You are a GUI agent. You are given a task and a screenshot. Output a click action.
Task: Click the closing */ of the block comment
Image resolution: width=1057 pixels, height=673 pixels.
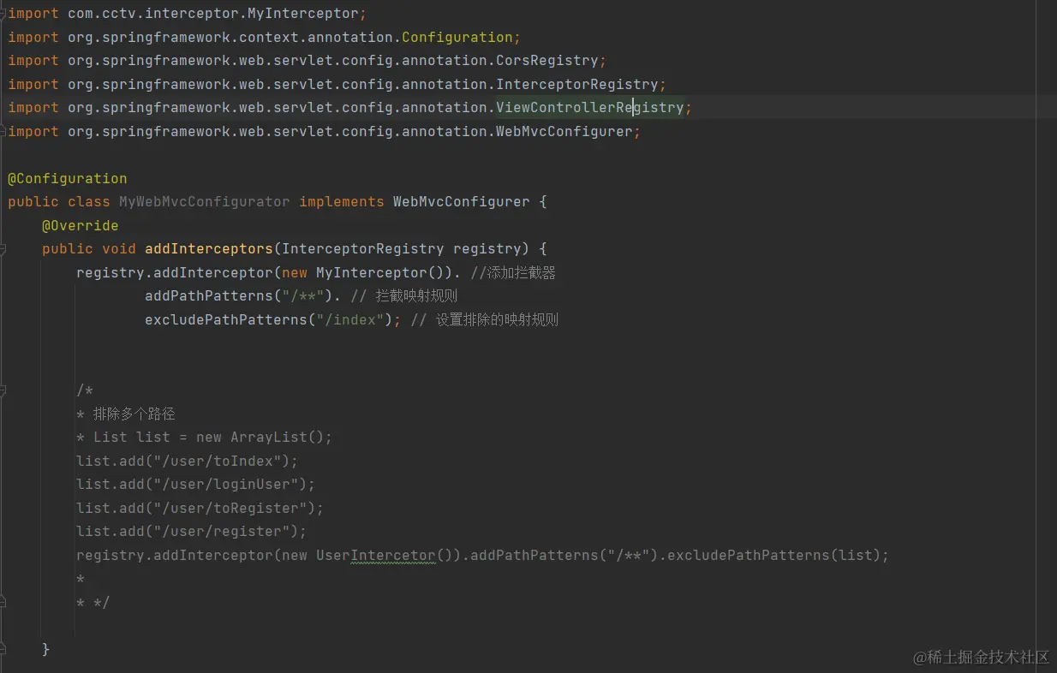101,603
